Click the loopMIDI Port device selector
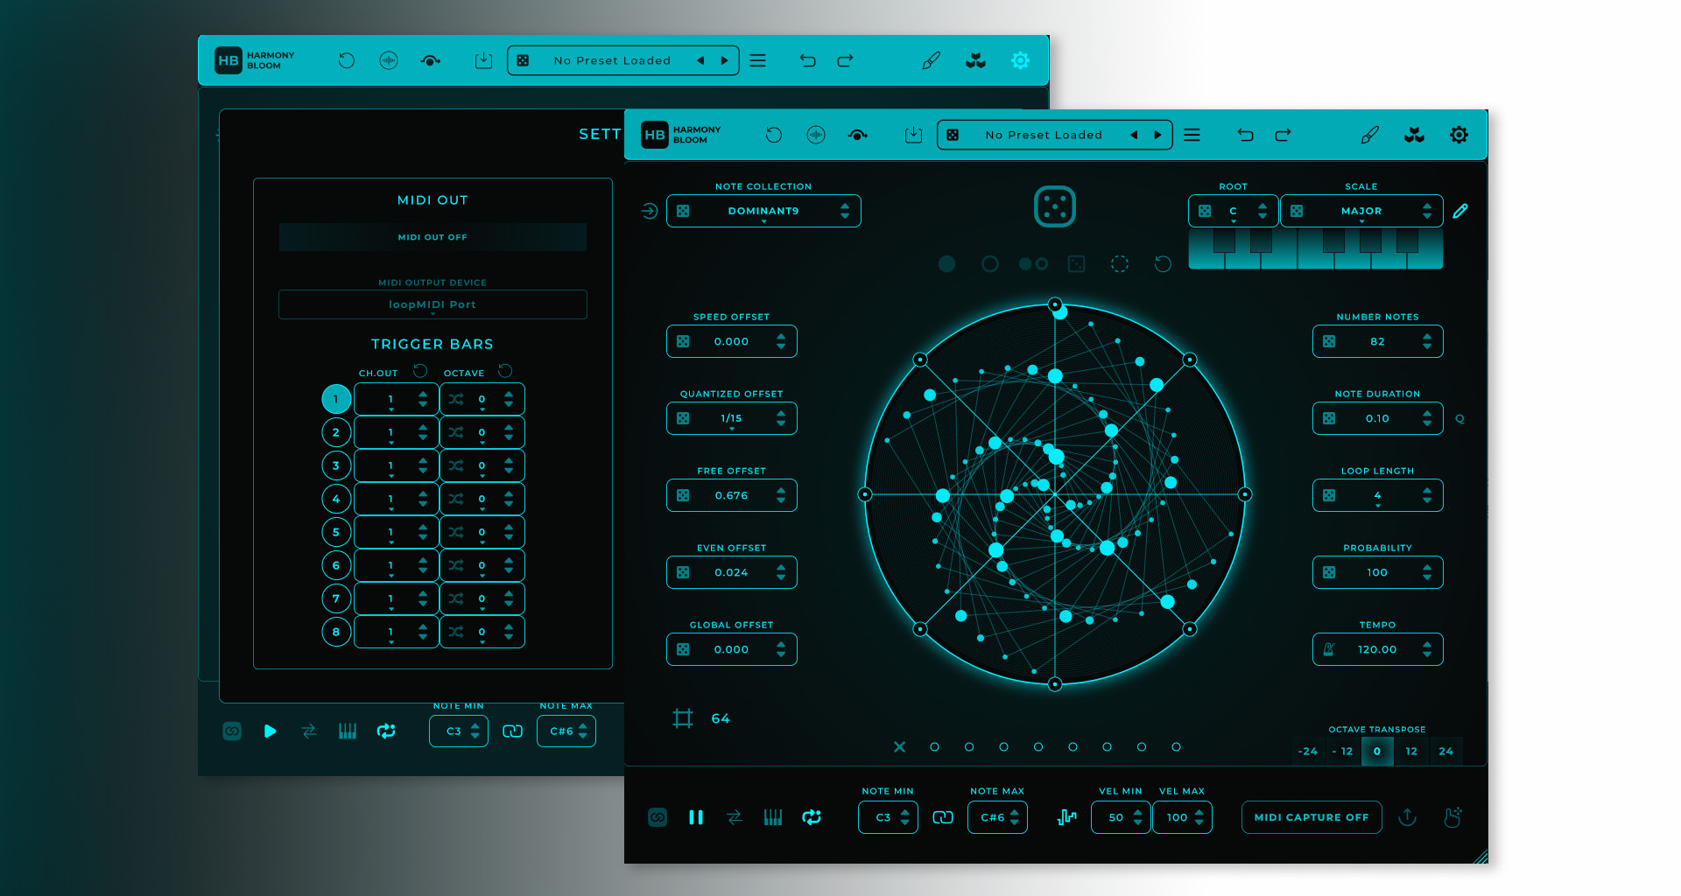This screenshot has width=1681, height=896. [433, 304]
